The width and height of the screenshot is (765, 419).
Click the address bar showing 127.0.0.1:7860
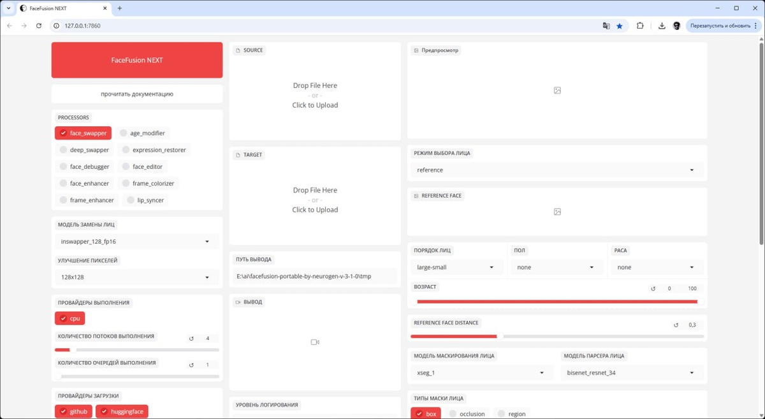click(x=325, y=26)
